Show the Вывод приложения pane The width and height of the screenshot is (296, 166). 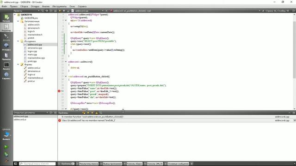(x=111, y=164)
